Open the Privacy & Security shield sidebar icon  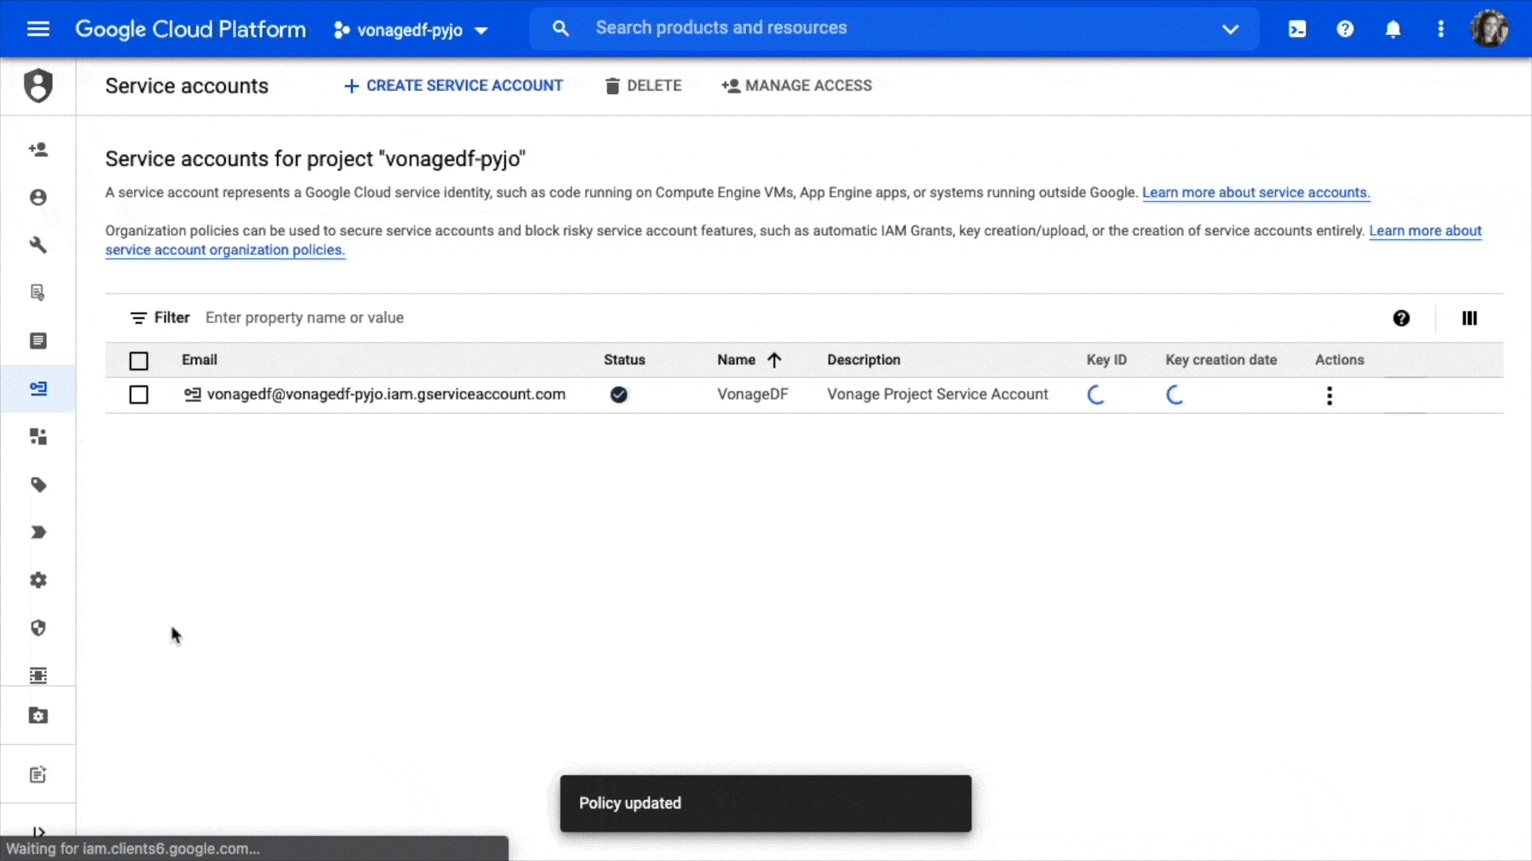point(38,628)
